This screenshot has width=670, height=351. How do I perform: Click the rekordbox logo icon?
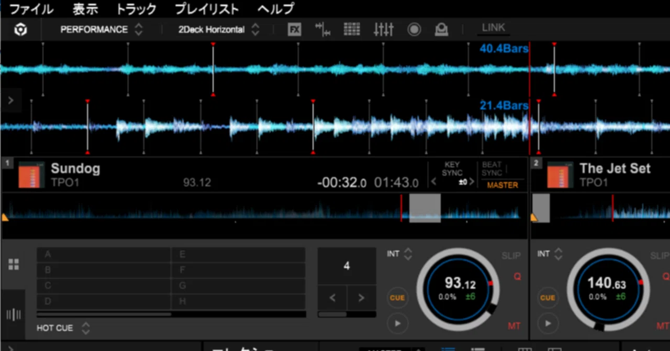[20, 30]
